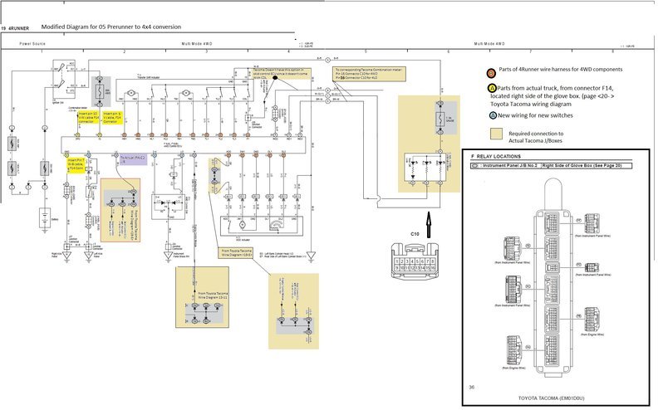Click the yellow circle legend marker for actual truck parts
Image resolution: width=663 pixels, height=410 pixels.
click(x=491, y=88)
